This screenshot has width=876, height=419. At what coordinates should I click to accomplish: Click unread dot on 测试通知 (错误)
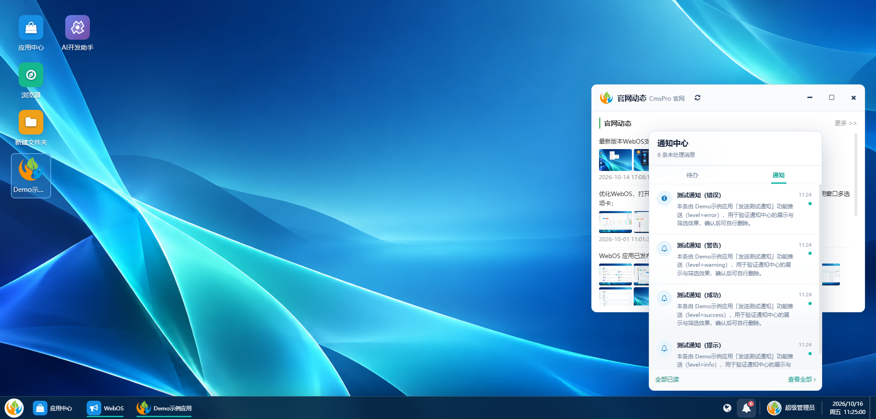click(810, 204)
